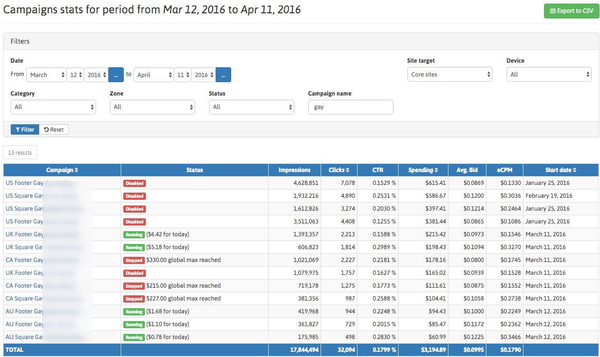
Task: Click Stopped badge with $330.00 global max
Action: coord(134,260)
